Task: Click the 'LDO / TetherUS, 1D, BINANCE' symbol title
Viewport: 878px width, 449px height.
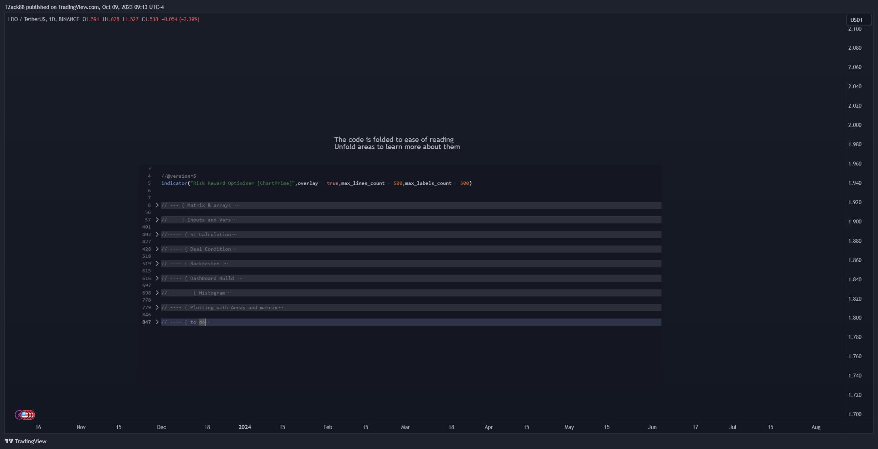Action: coord(44,19)
